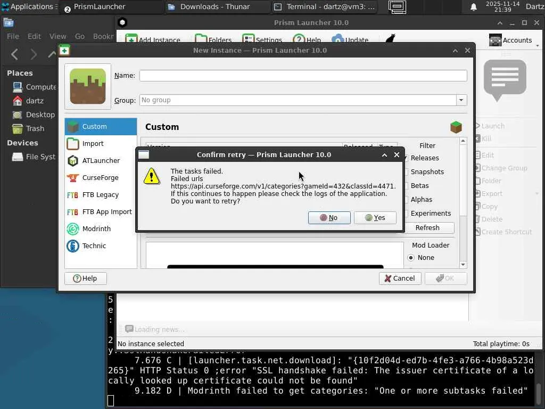The height and width of the screenshot is (409, 545).
Task: Open the Thunar File menu
Action: tap(13, 36)
